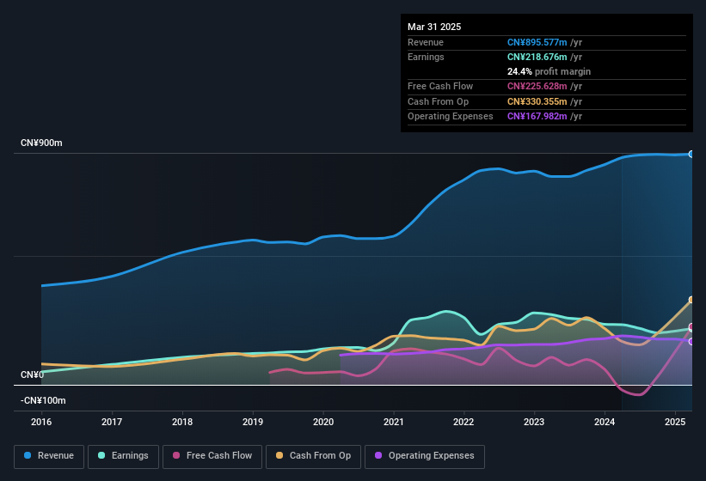Click the 2016 x-axis label
The width and height of the screenshot is (706, 481).
(x=41, y=422)
